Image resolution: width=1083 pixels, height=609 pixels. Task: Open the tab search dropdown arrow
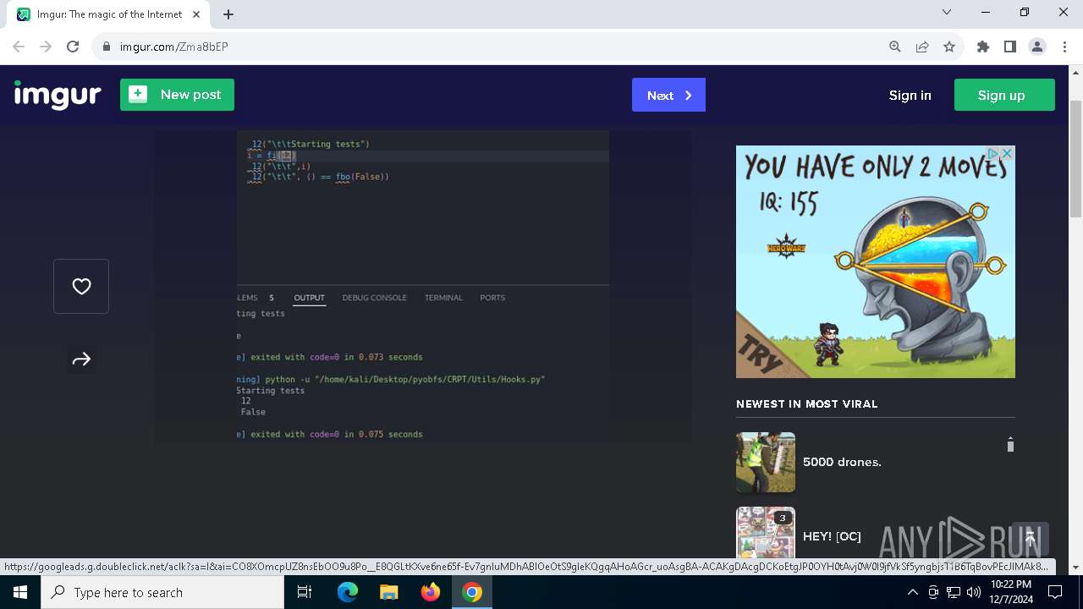(947, 13)
